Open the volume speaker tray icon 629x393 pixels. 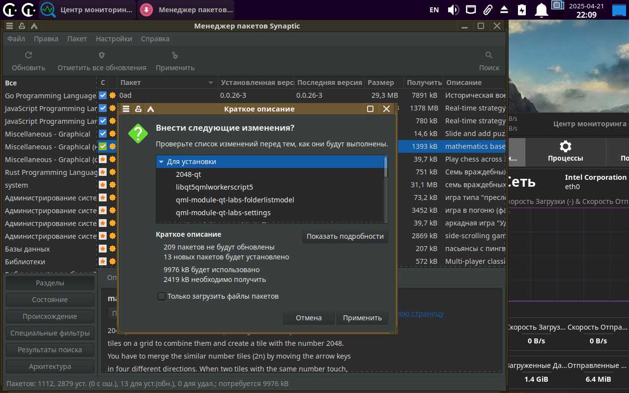coord(453,9)
